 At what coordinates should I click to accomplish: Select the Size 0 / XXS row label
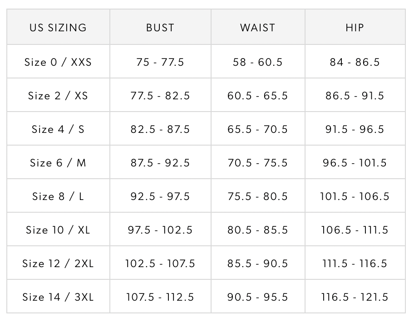58,62
